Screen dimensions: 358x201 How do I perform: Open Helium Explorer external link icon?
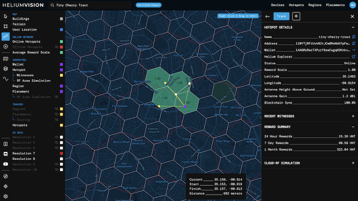coord(354,57)
